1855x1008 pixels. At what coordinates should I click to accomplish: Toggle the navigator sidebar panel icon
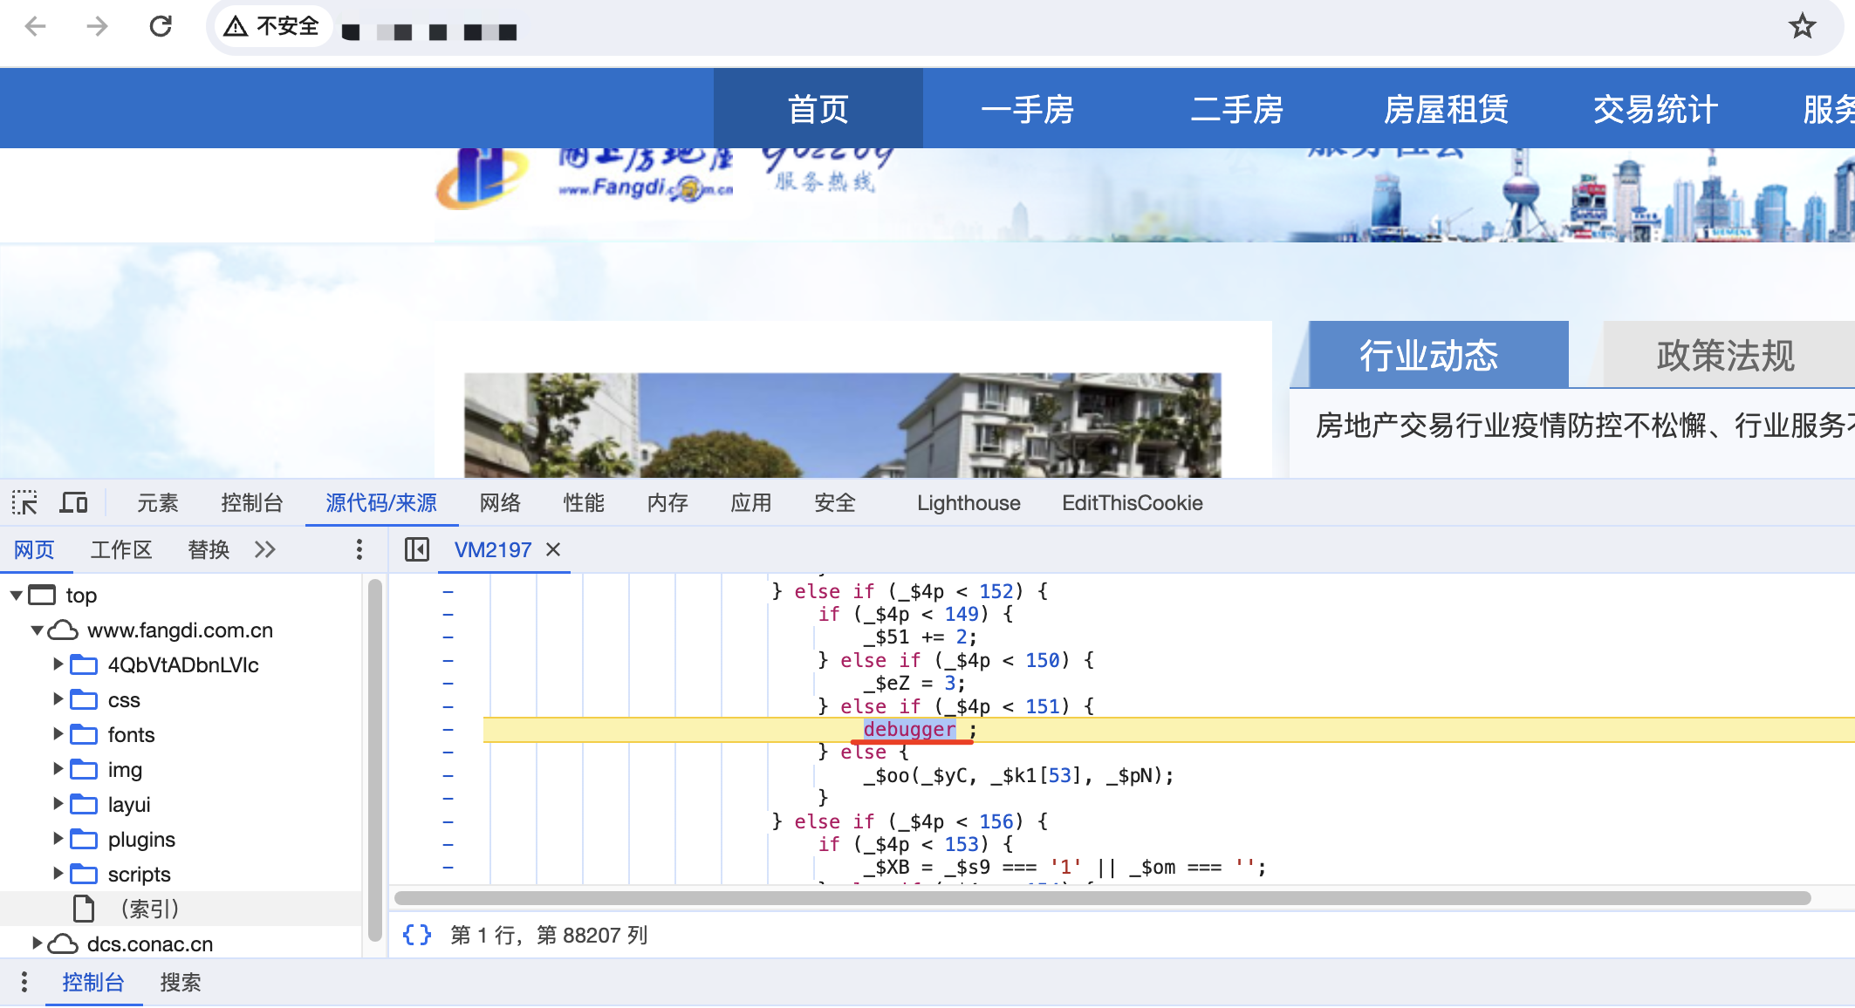(416, 549)
